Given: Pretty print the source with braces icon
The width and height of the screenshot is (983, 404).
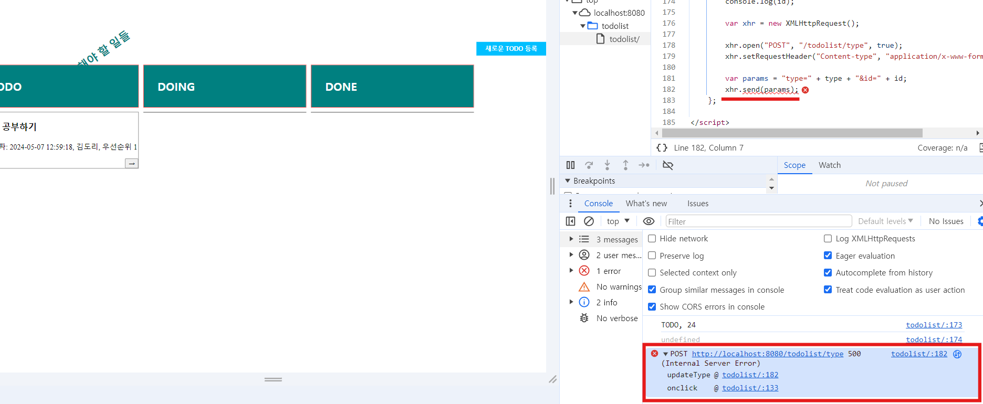Looking at the screenshot, I should (x=662, y=148).
